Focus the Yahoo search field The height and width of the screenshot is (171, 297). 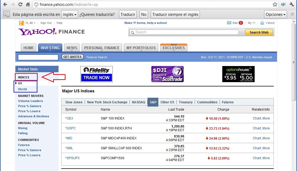pyautogui.click(x=184, y=32)
